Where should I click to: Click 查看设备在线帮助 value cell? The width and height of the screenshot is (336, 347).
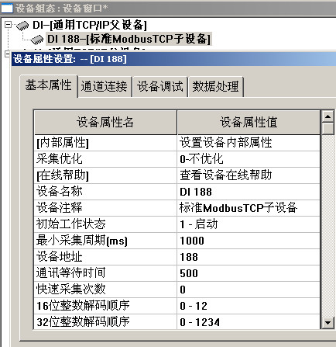249,175
